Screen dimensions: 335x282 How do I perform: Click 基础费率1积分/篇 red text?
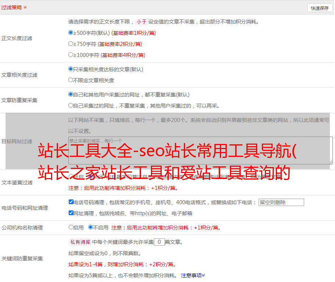pyautogui.click(x=134, y=33)
